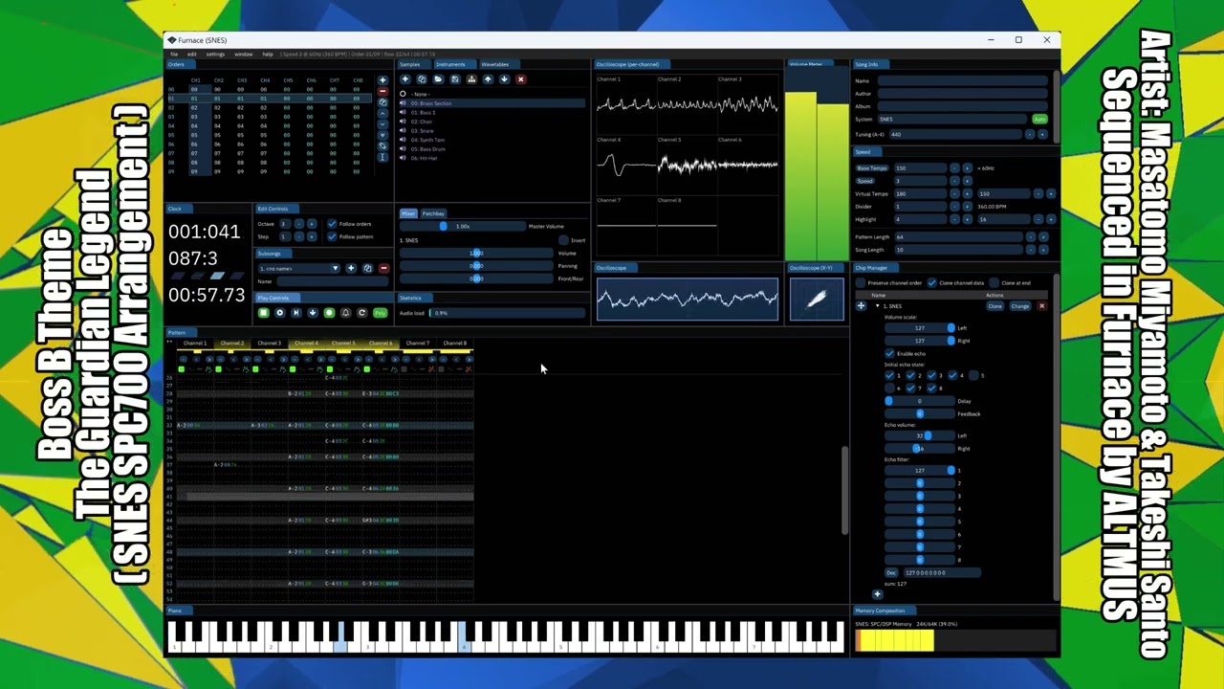The image size is (1224, 689).
Task: Increase Octave with the plus stepper
Action: tap(312, 224)
